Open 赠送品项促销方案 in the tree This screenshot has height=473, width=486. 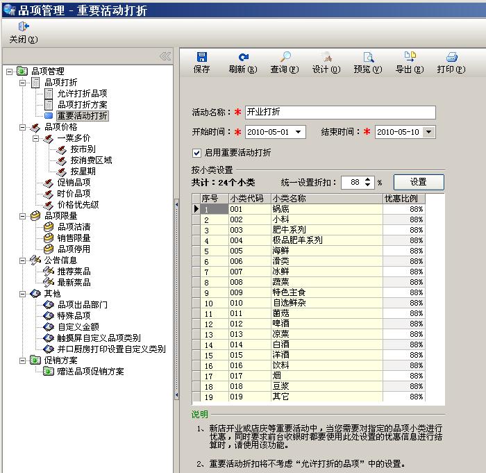click(x=90, y=372)
